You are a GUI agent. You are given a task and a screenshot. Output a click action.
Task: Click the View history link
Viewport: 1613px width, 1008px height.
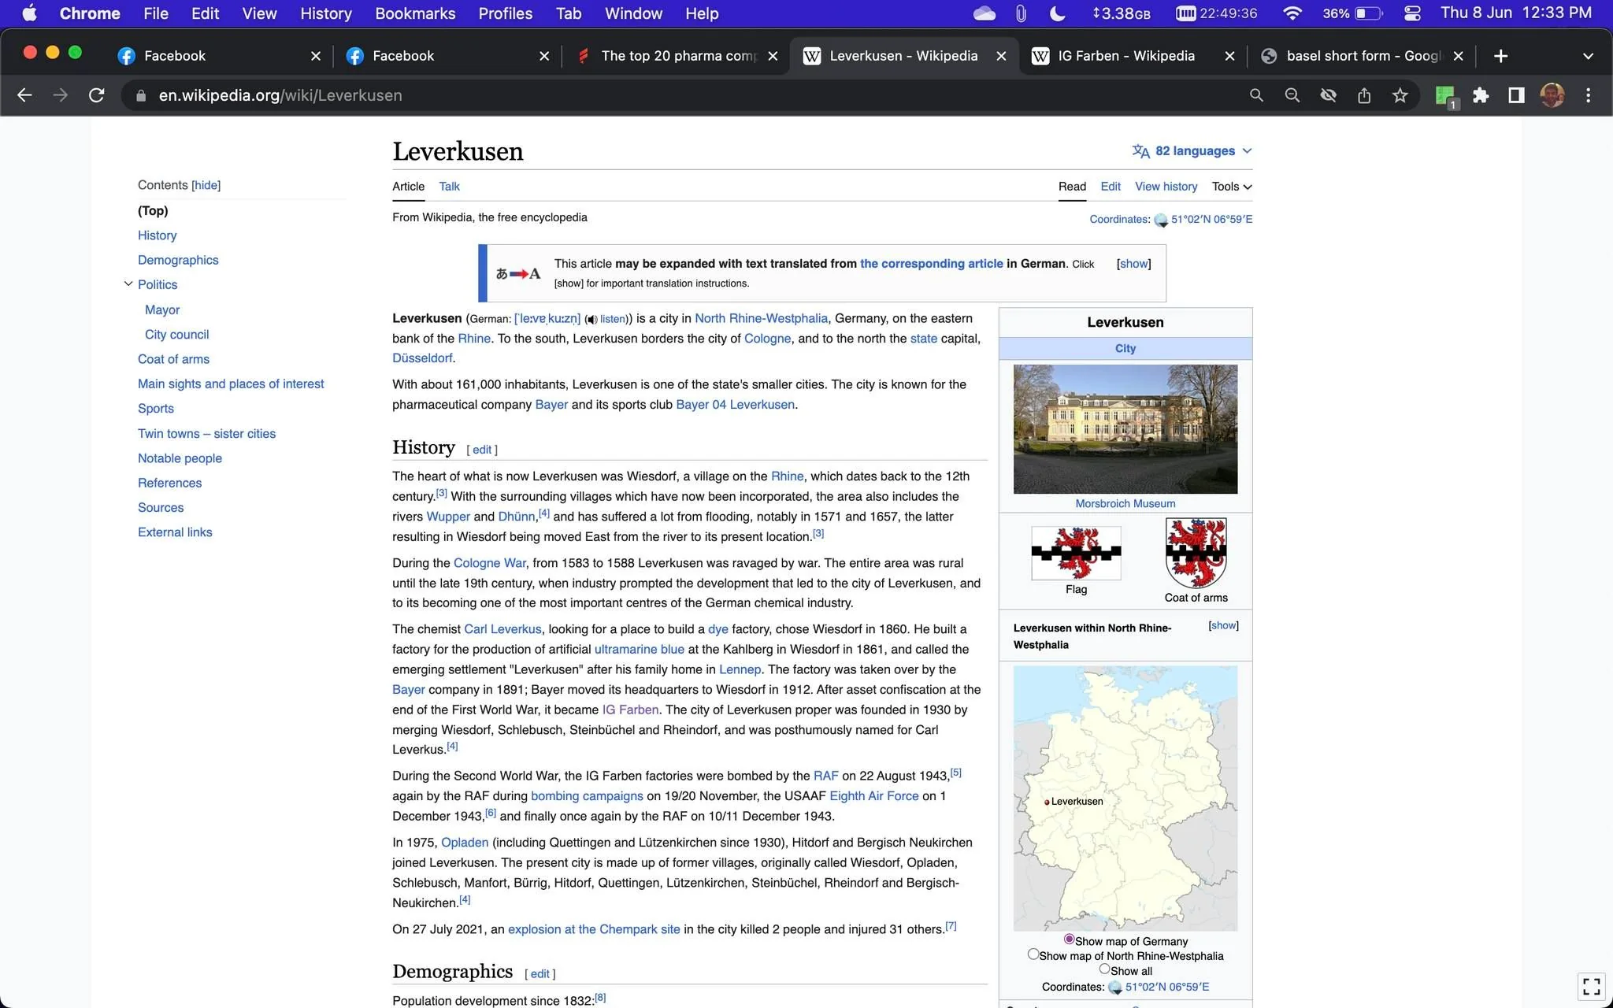click(x=1166, y=187)
